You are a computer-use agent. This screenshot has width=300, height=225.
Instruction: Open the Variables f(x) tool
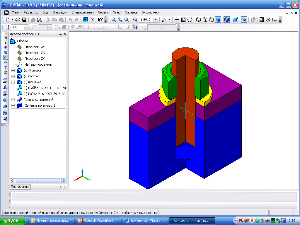click(x=92, y=20)
